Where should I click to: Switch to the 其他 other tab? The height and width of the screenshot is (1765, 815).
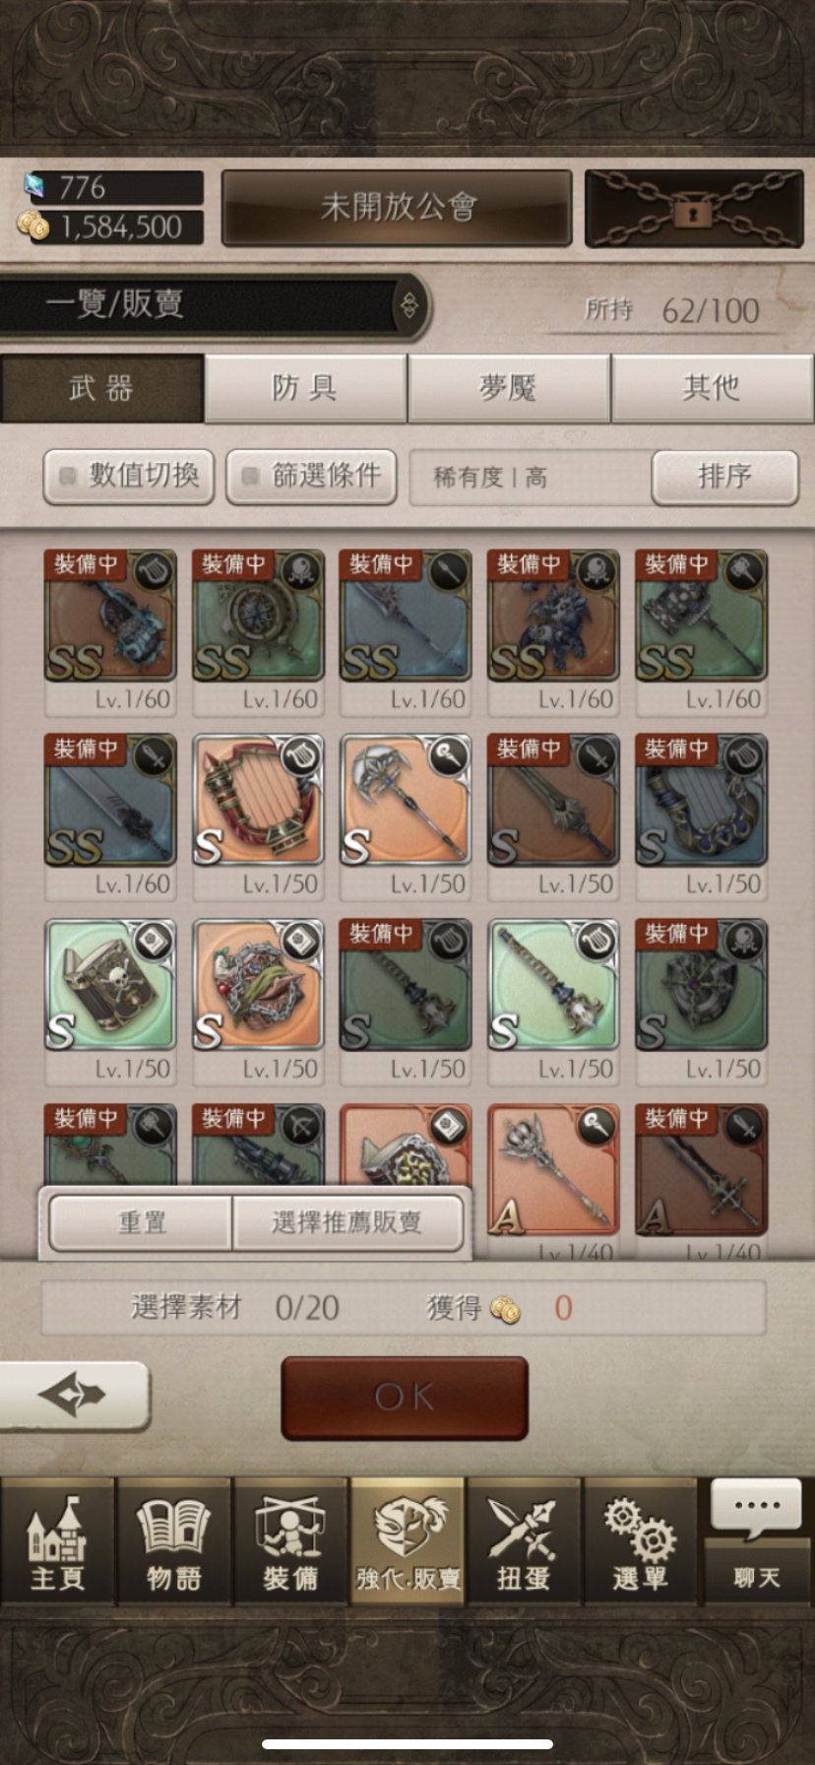[x=712, y=388]
